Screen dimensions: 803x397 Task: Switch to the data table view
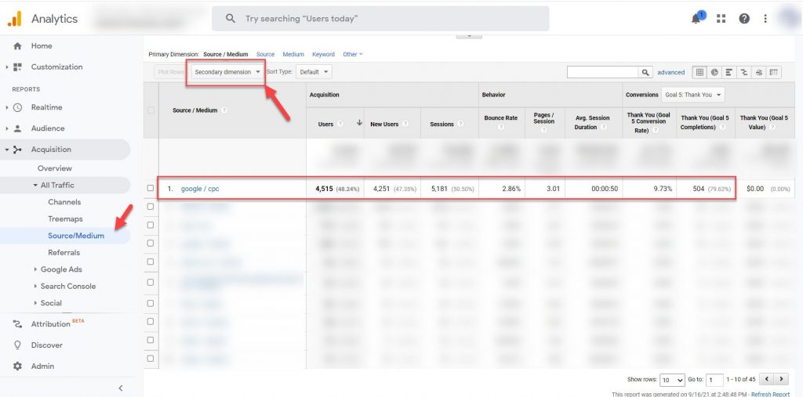[699, 72]
